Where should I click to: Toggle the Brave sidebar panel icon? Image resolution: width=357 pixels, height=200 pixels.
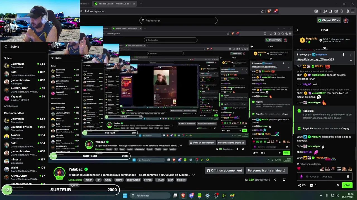(x=331, y=11)
